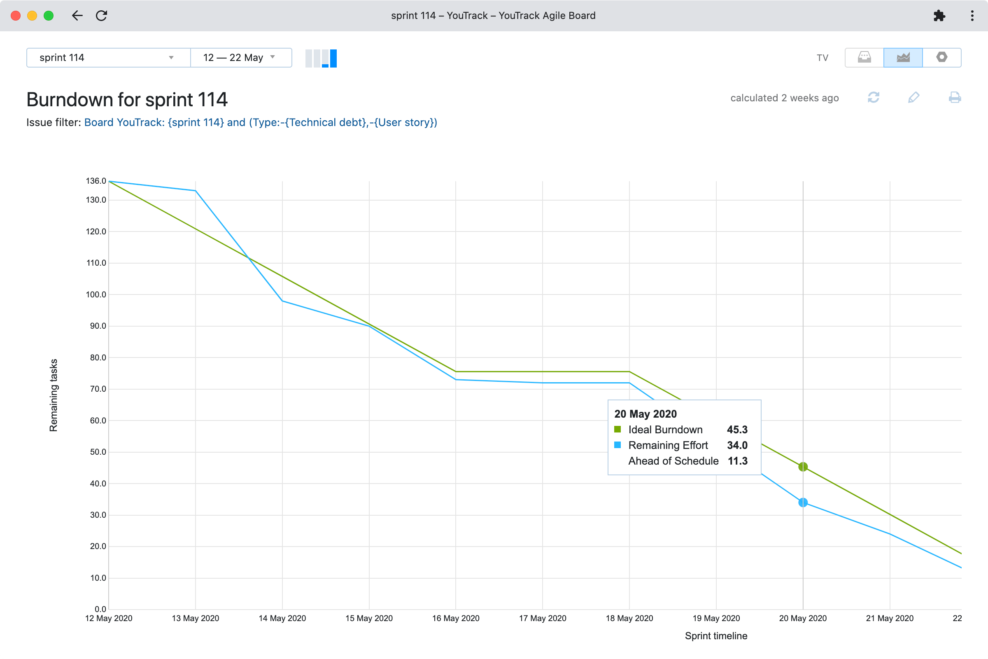Click the blue Remaining Effort point

tap(803, 502)
